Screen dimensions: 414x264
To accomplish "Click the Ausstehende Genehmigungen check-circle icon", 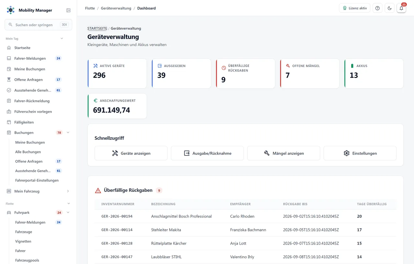I will [x=9, y=90].
